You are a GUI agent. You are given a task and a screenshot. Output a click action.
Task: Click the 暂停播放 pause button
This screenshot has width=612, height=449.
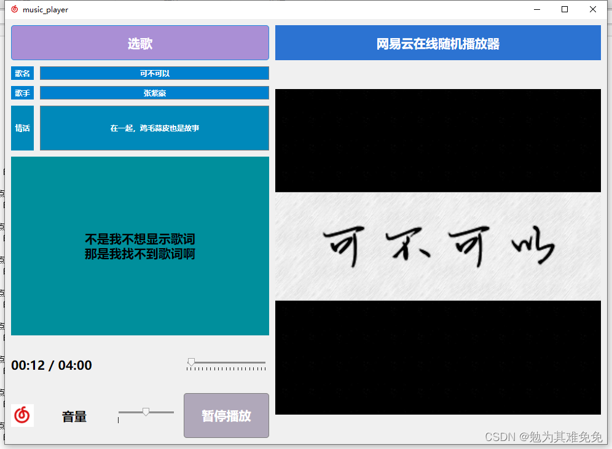point(226,415)
